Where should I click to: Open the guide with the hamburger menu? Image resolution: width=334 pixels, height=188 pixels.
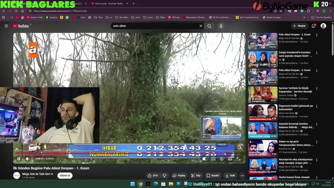tap(6, 26)
